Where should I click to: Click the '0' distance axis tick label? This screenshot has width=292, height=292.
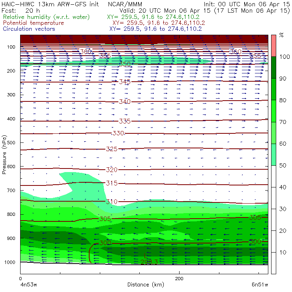point(20,279)
